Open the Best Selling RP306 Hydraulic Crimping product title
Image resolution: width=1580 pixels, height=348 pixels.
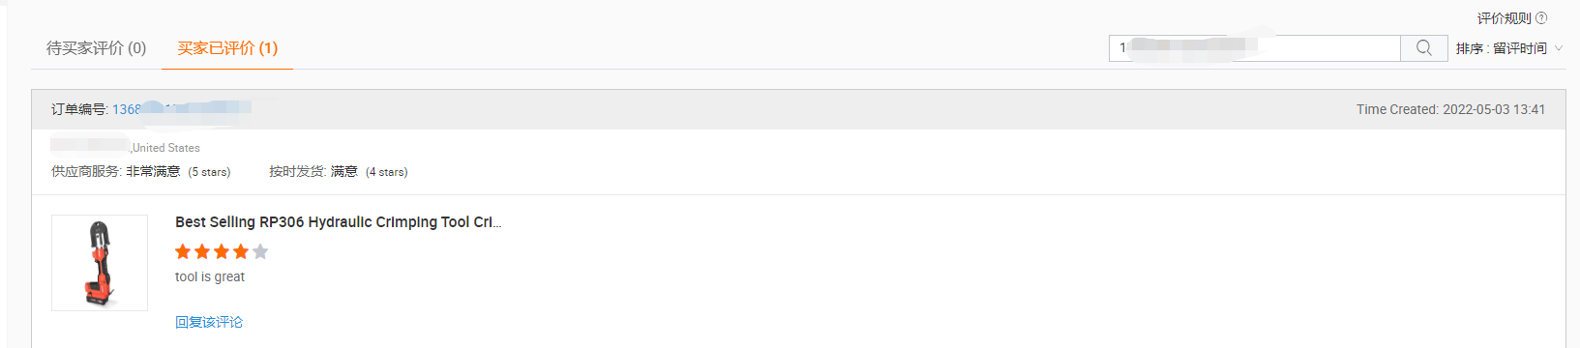[x=338, y=221]
